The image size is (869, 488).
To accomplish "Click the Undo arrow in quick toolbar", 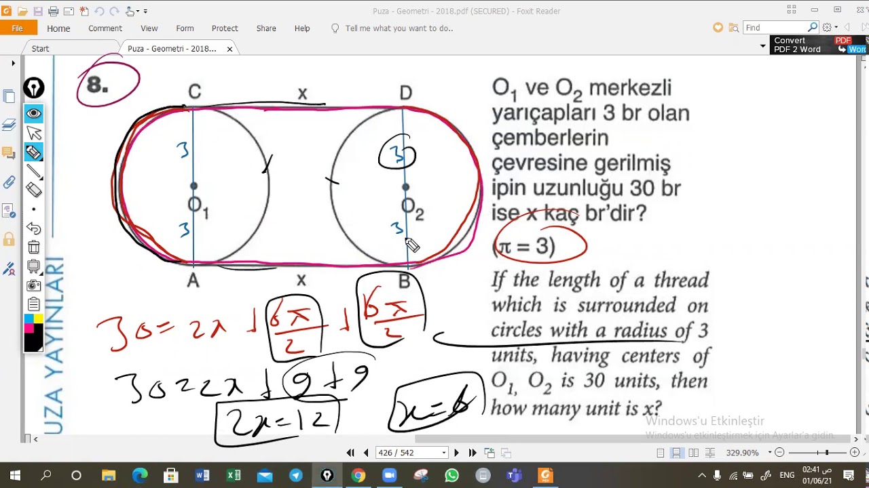I will point(99,12).
